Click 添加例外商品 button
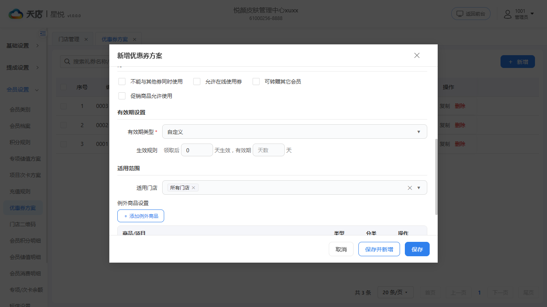The height and width of the screenshot is (307, 547). point(141,216)
